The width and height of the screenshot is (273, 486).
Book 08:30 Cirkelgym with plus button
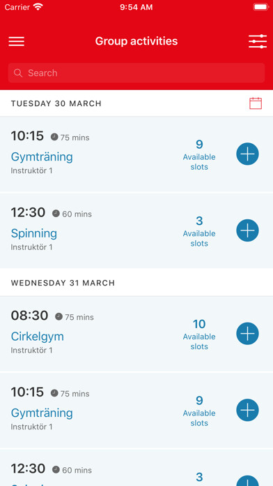(x=247, y=334)
